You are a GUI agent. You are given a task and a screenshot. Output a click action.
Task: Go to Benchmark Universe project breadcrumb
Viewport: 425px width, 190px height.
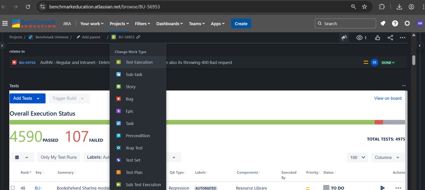point(52,37)
